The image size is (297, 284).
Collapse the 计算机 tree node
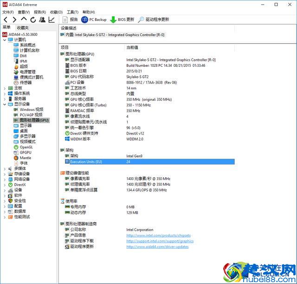click(x=5, y=40)
